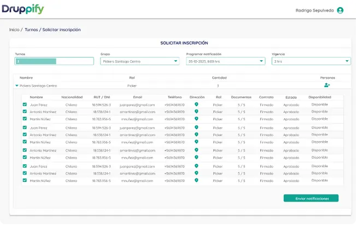
Task: Click the Enviar notificaciones button
Action: point(311,198)
